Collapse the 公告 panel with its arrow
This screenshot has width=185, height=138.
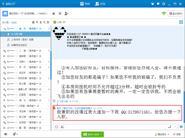click(x=64, y=22)
